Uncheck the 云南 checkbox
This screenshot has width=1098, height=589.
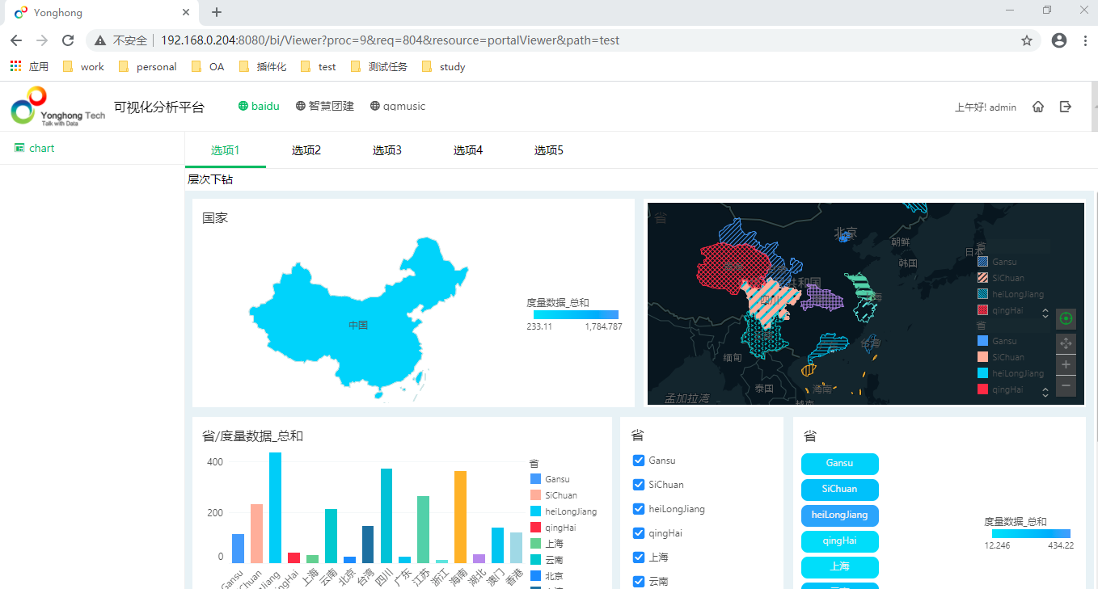(x=639, y=582)
